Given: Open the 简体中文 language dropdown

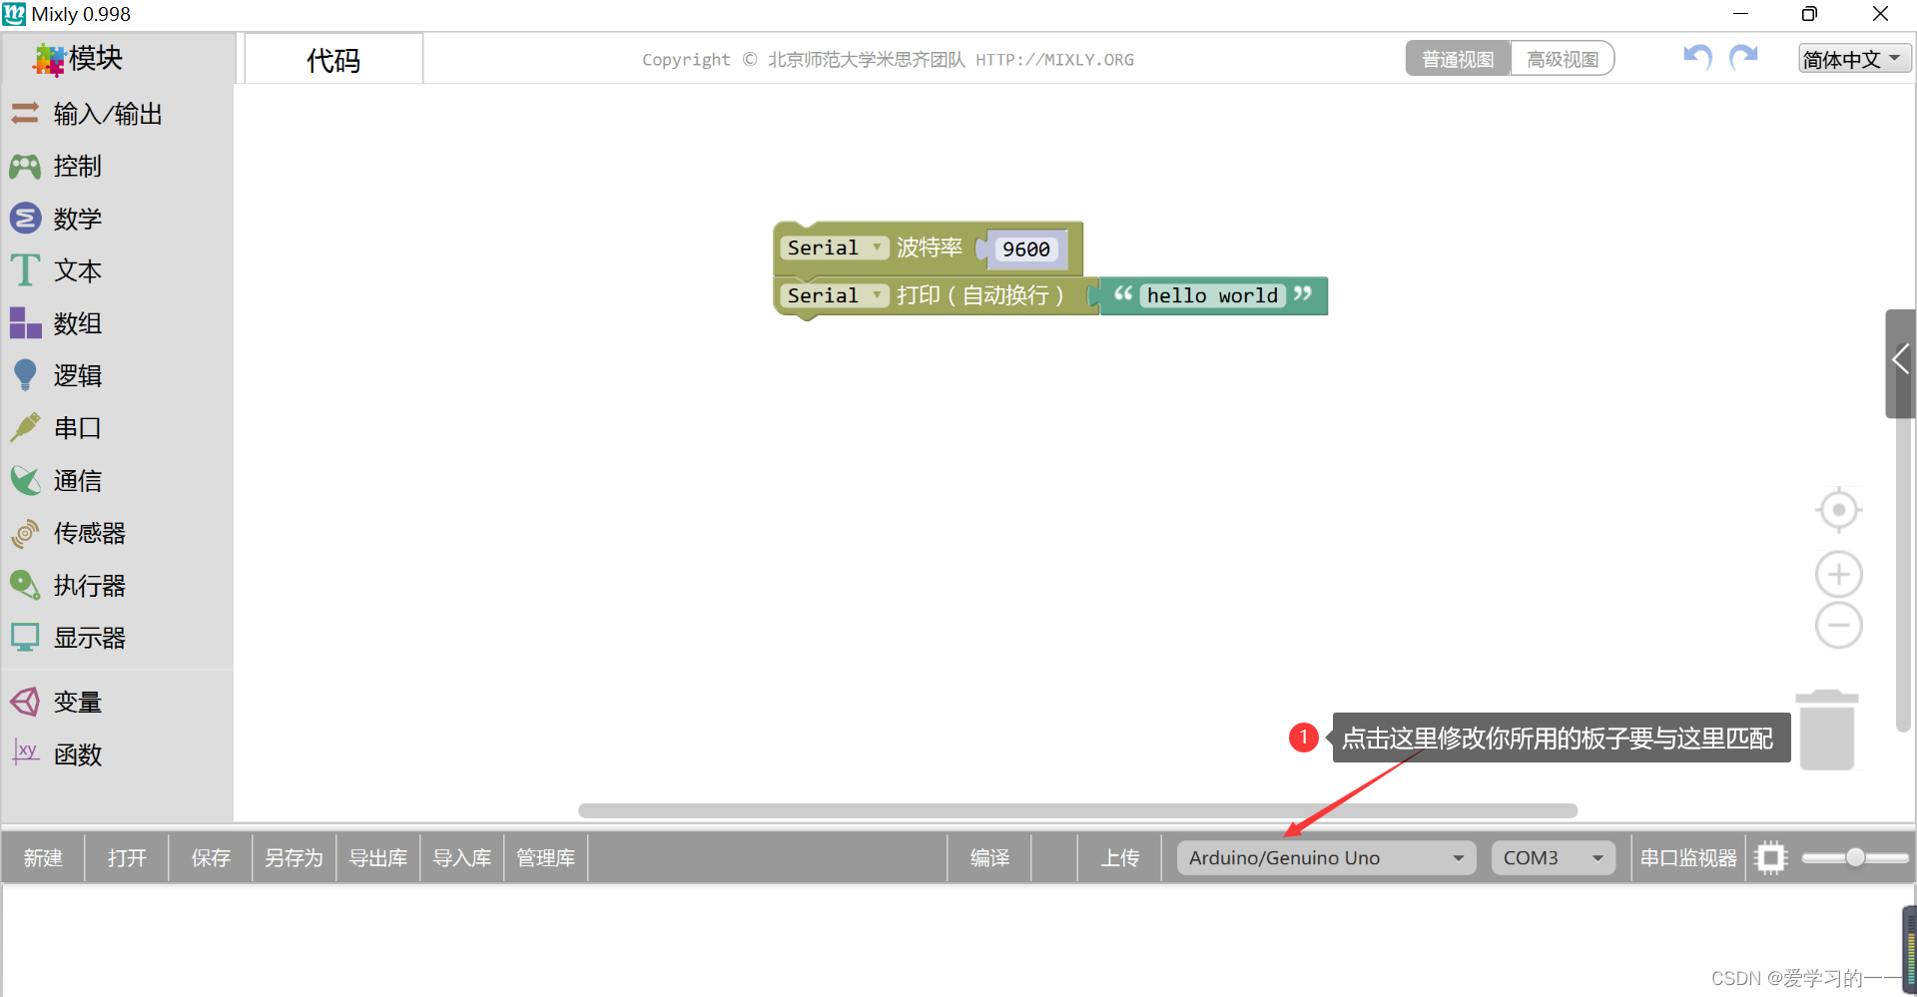Looking at the screenshot, I should [x=1853, y=58].
